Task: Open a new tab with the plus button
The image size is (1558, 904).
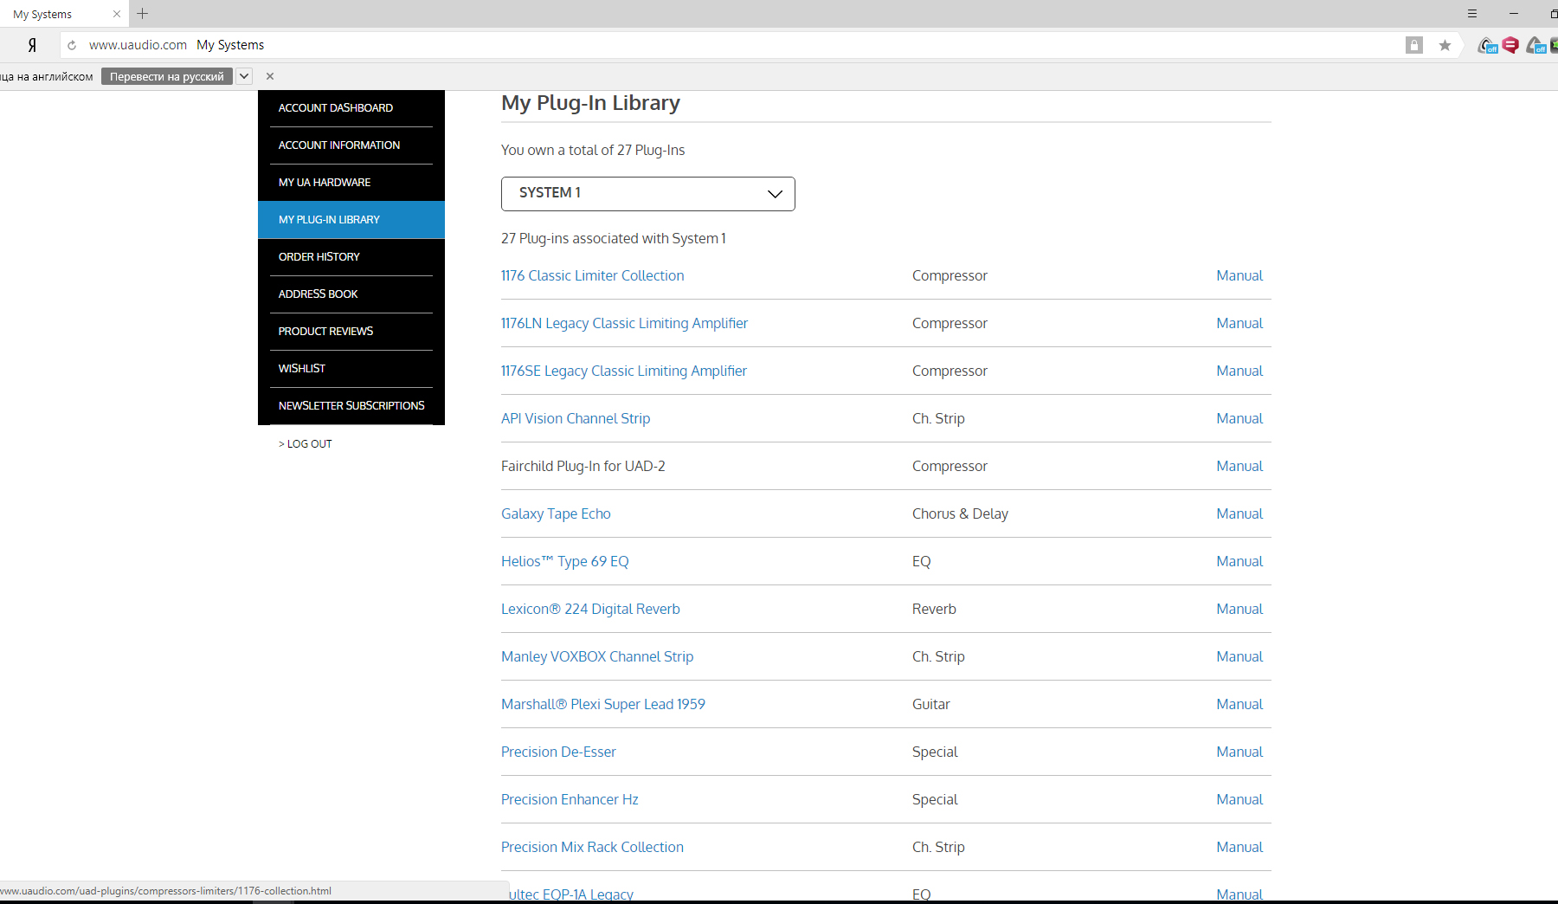Action: click(143, 14)
